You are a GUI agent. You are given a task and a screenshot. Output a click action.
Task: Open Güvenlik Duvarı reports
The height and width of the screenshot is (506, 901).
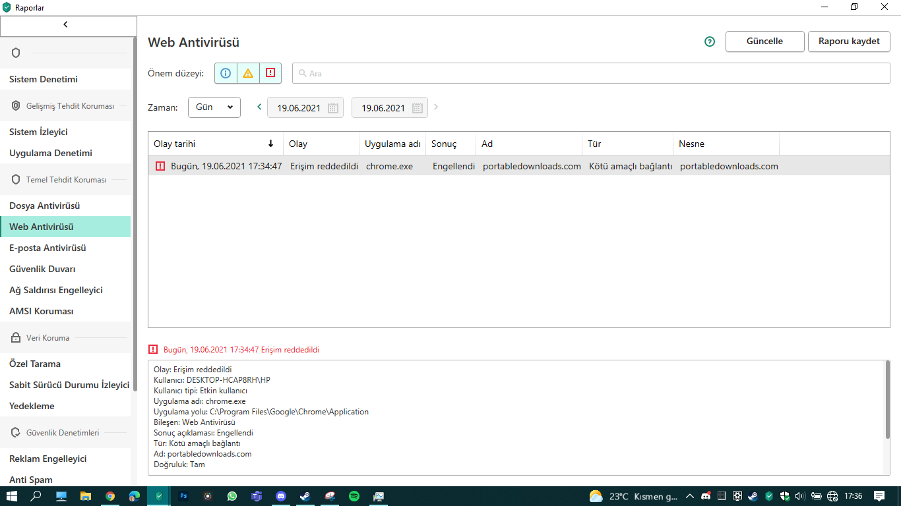click(65, 269)
